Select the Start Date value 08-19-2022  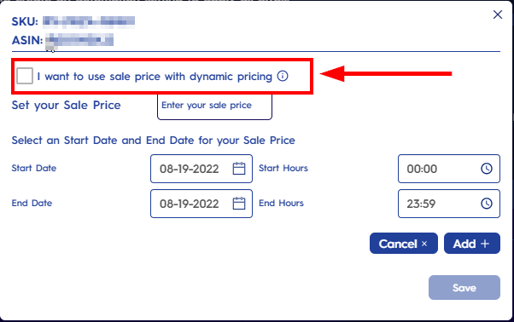coord(190,169)
